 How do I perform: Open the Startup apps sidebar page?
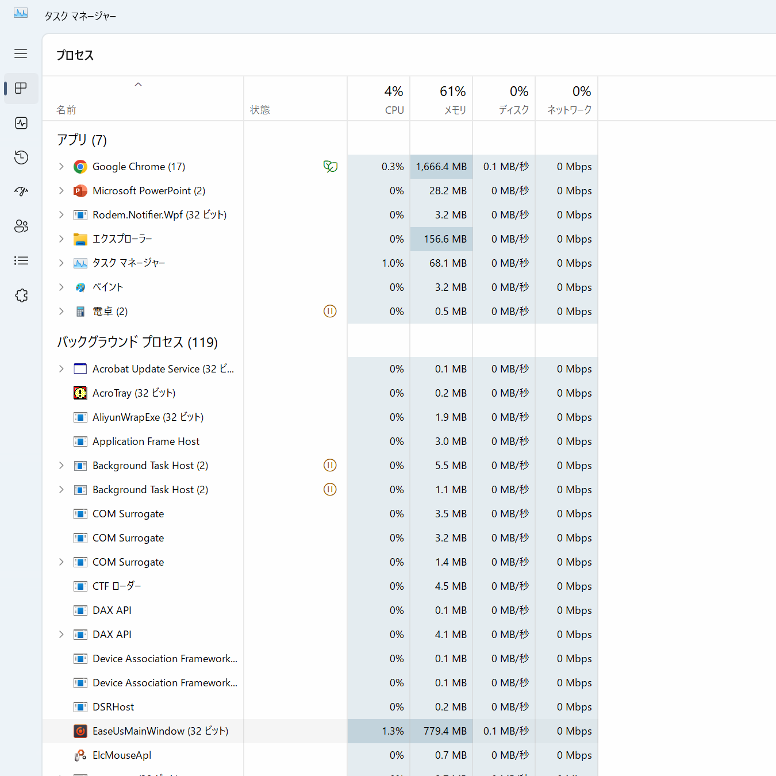tap(21, 192)
